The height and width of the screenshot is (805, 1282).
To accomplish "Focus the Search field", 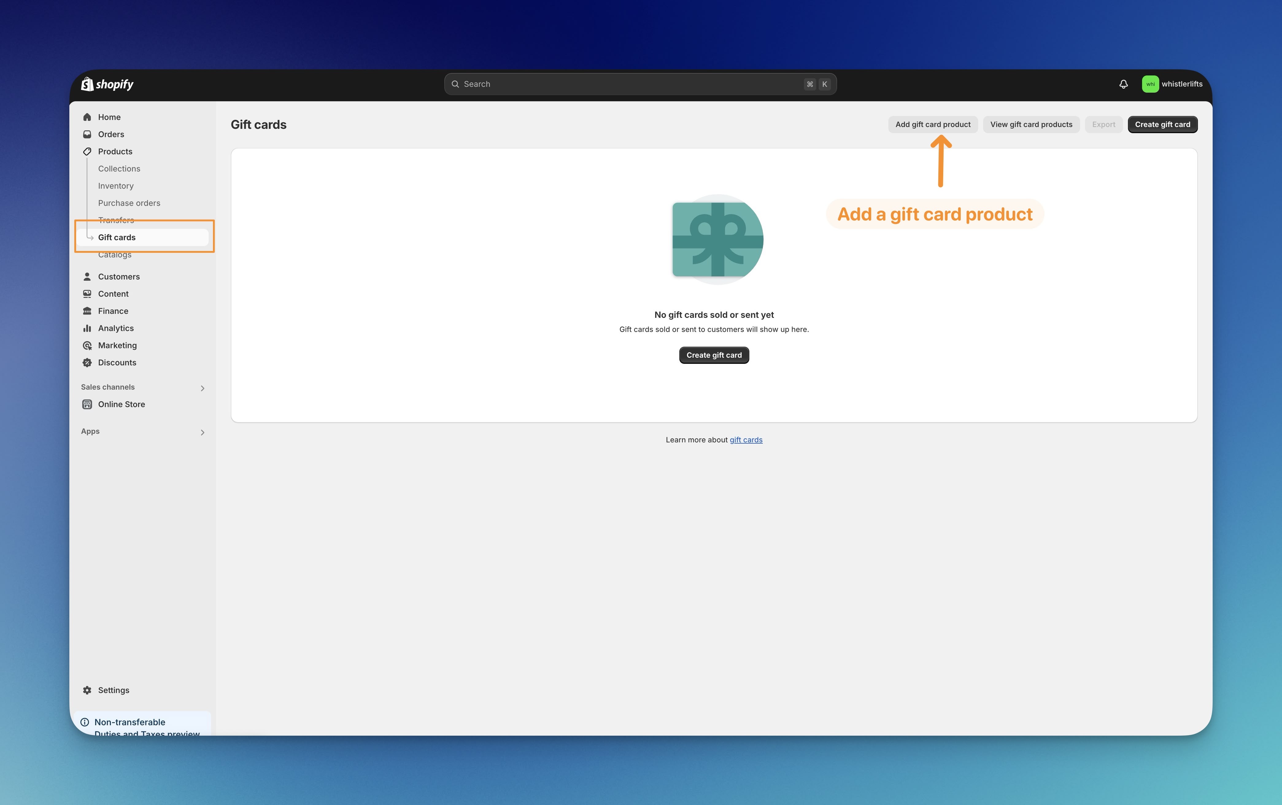I will [639, 84].
